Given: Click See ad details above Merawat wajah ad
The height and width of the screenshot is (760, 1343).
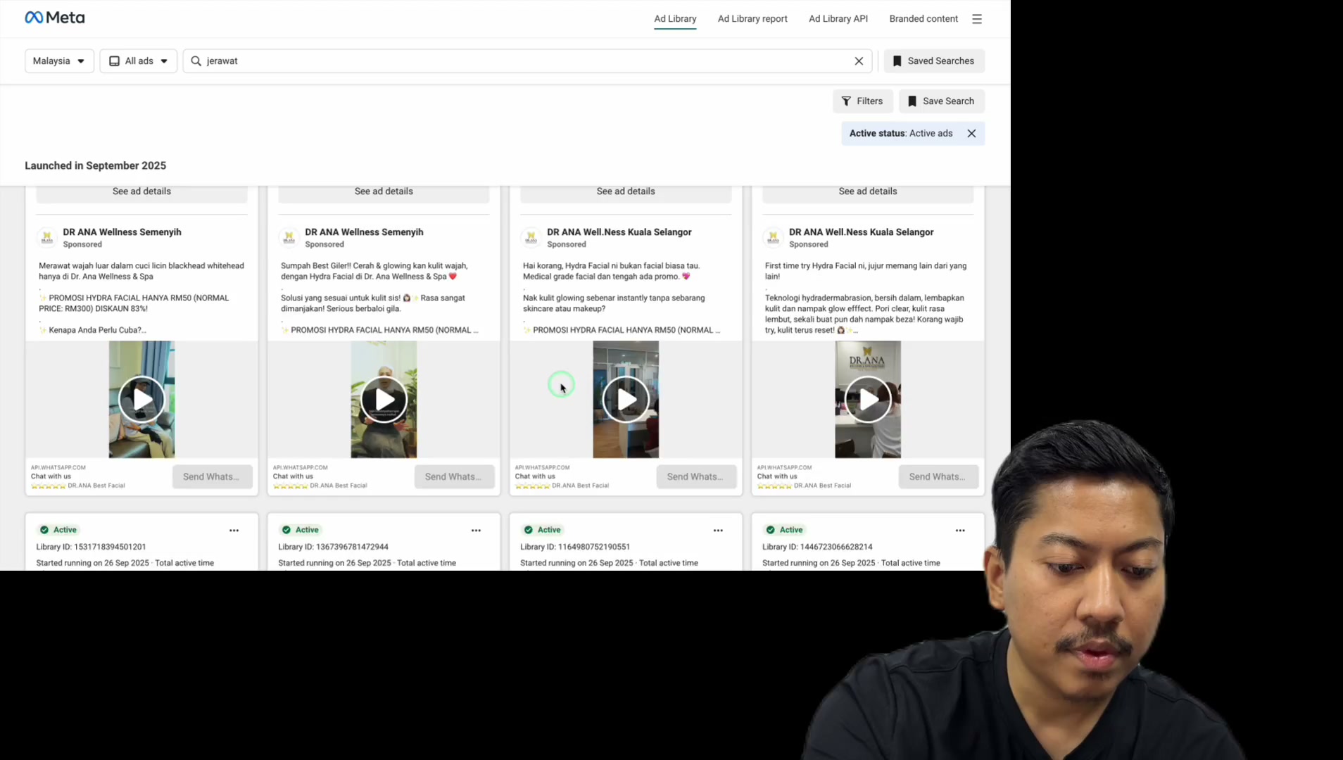Looking at the screenshot, I should click(141, 192).
